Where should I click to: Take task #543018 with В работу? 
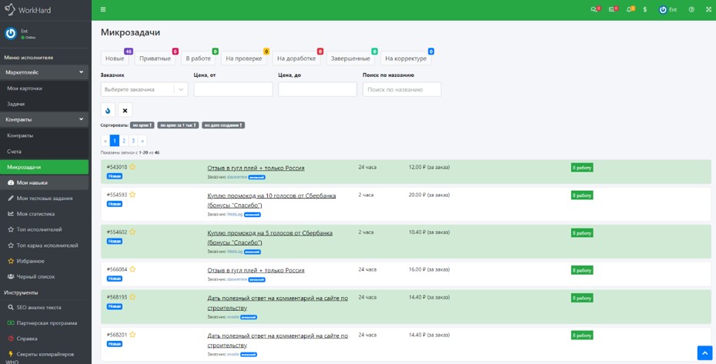point(582,168)
